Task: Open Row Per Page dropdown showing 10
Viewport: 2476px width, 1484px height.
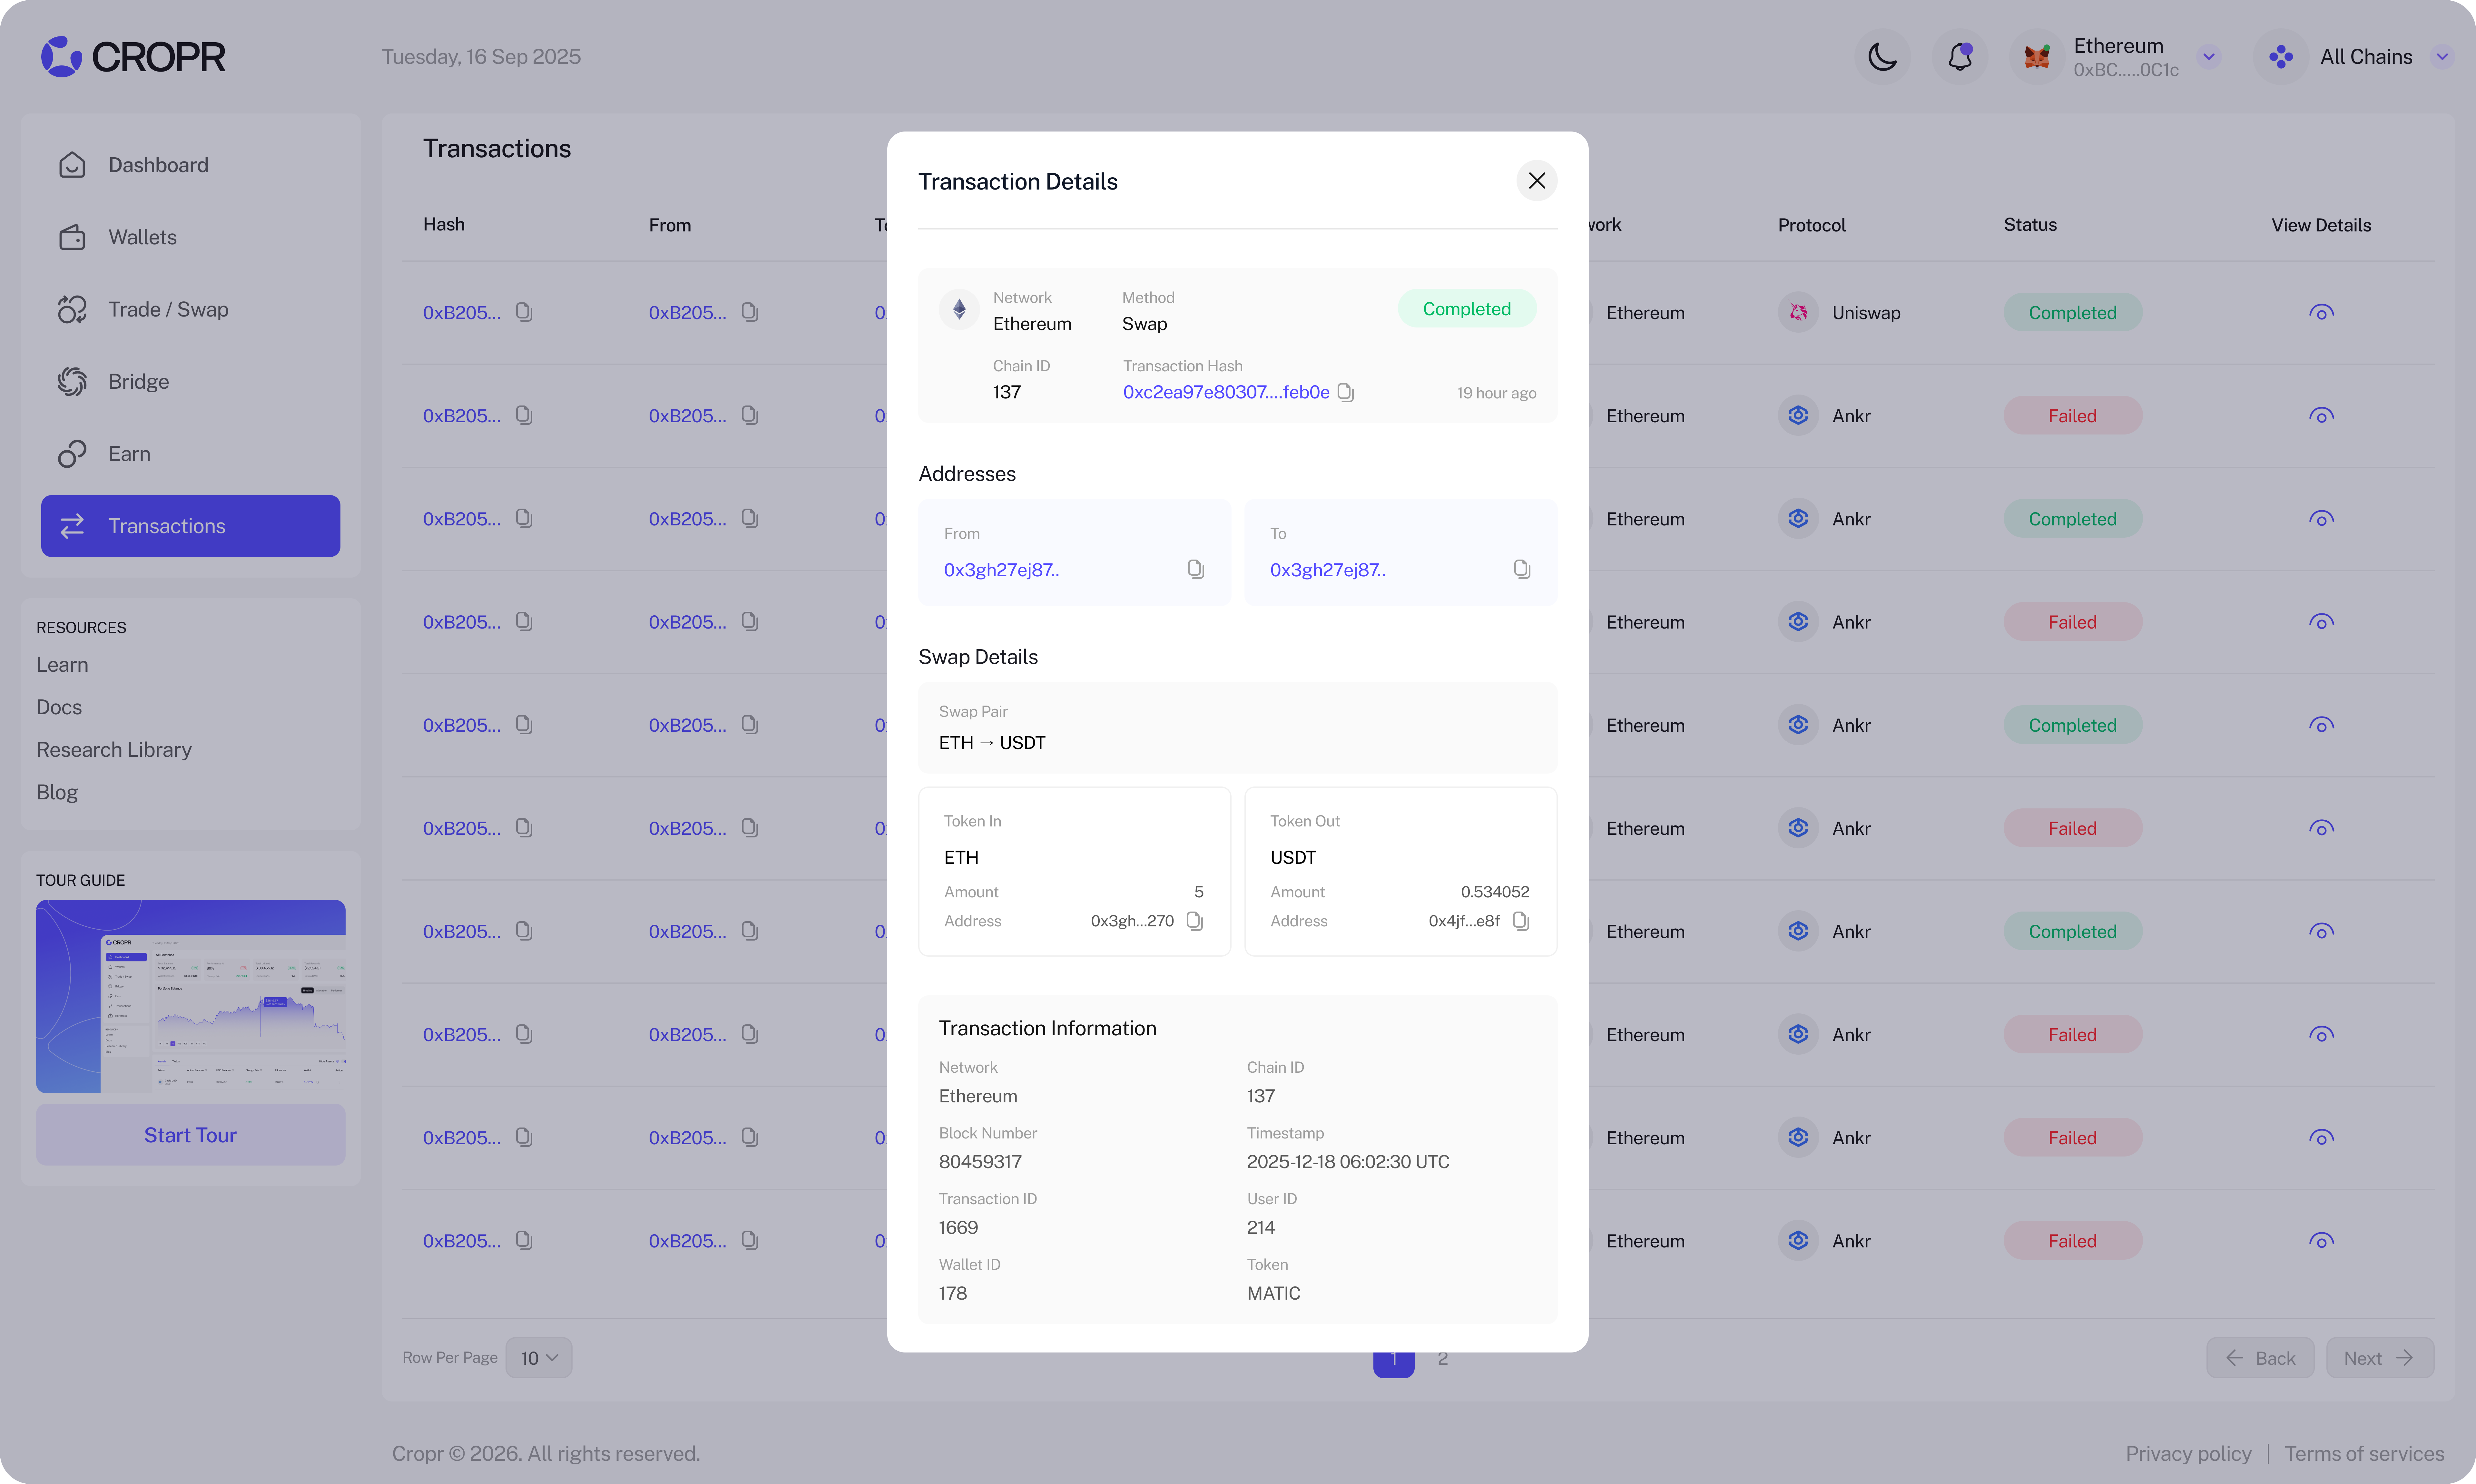Action: pyautogui.click(x=539, y=1358)
